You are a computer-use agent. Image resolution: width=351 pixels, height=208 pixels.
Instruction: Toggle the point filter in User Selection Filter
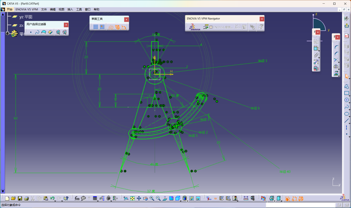point(31,32)
